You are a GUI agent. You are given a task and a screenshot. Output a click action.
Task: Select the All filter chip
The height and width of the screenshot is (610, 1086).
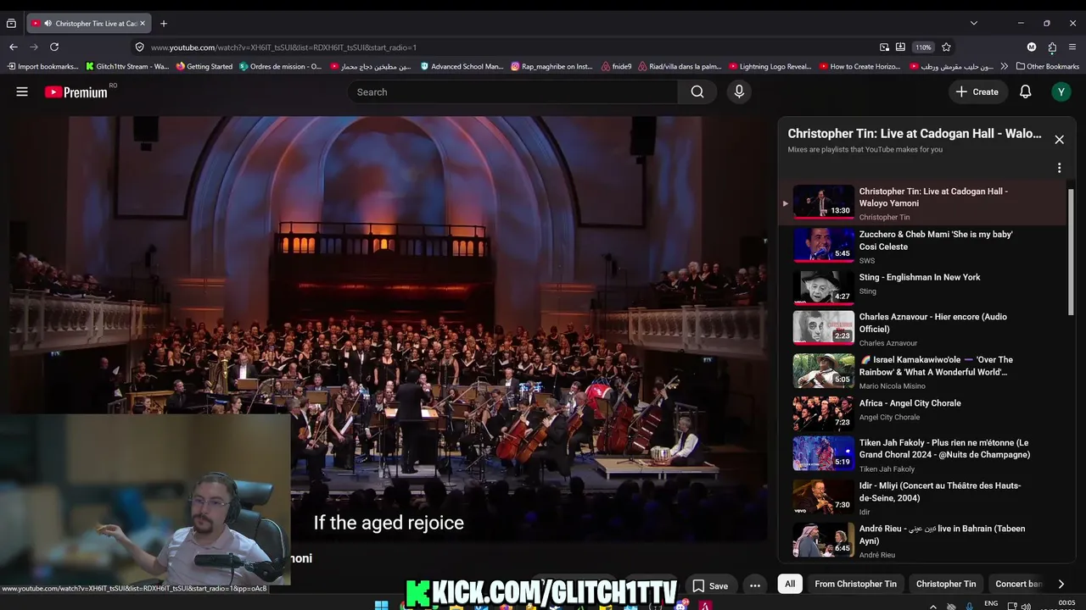(790, 584)
